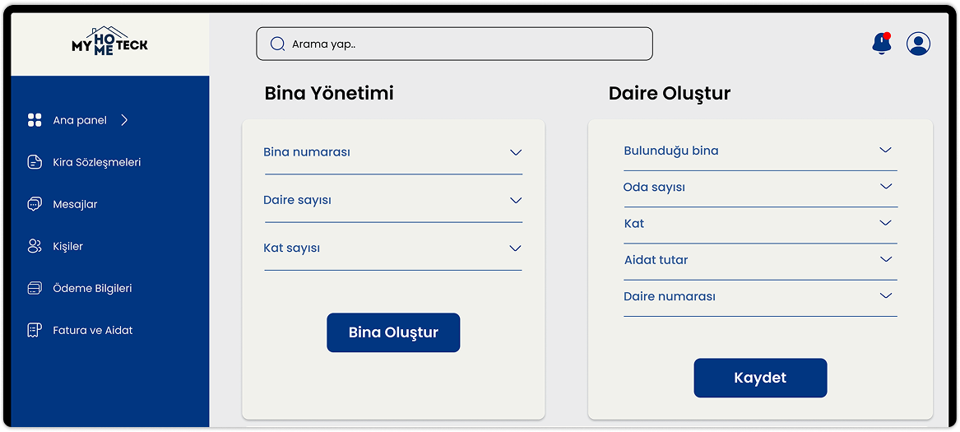Open the user profile avatar icon

pyautogui.click(x=918, y=44)
